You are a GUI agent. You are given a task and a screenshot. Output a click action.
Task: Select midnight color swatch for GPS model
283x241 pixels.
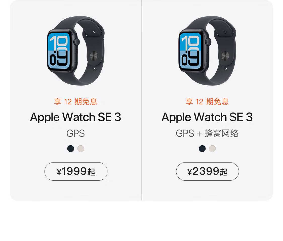(71, 148)
